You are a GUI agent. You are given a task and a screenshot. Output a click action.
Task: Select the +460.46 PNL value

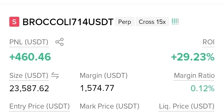click(x=30, y=57)
